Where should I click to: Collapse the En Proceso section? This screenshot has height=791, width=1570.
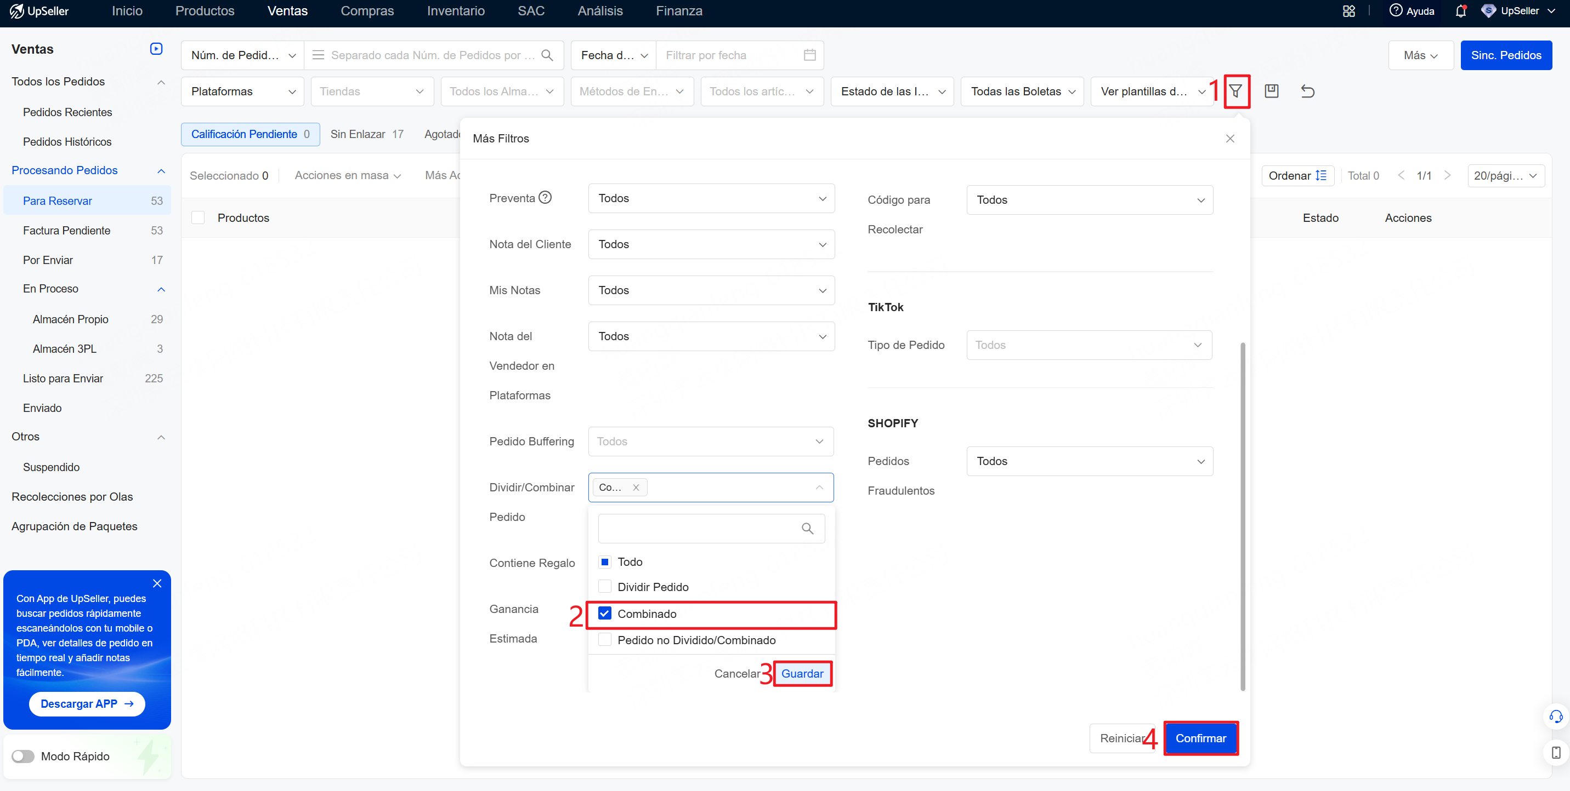(x=161, y=289)
